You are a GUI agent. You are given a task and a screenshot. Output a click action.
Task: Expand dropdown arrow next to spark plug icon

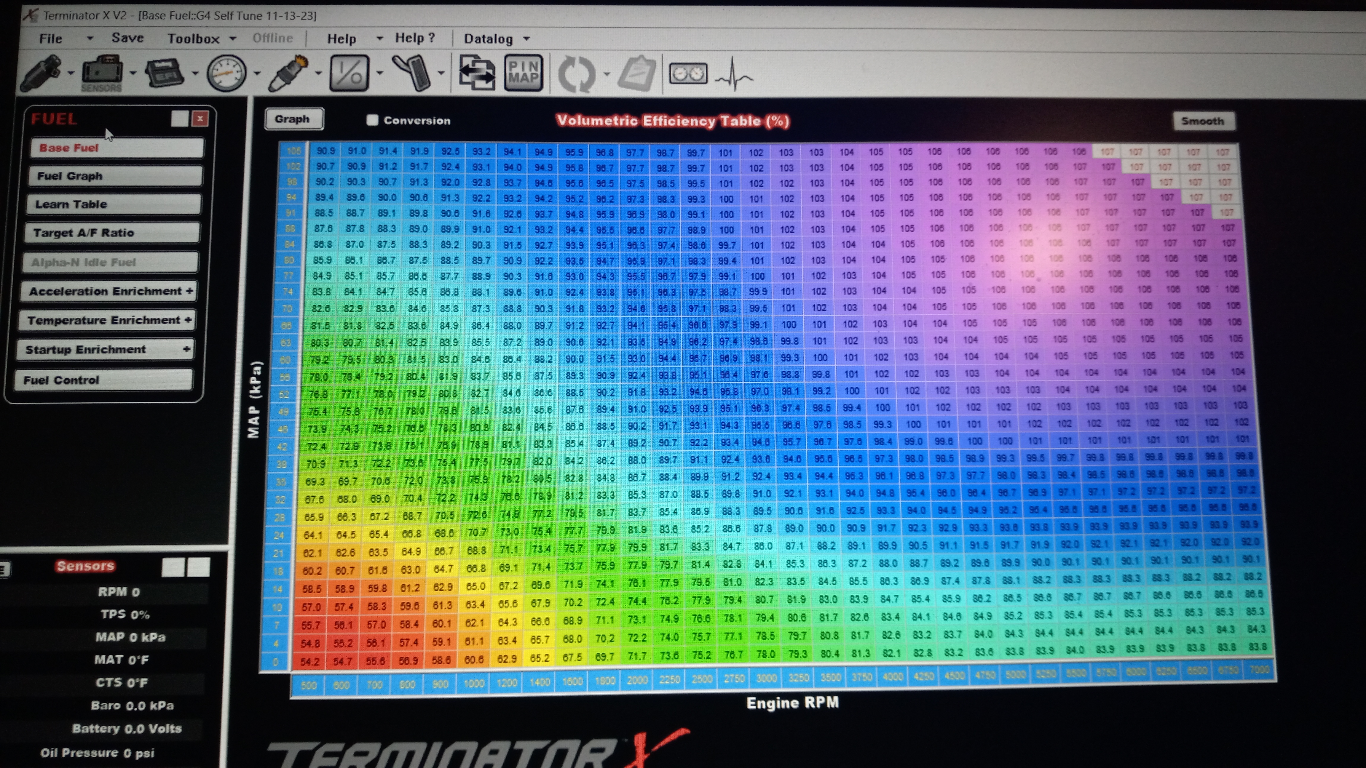coord(318,73)
